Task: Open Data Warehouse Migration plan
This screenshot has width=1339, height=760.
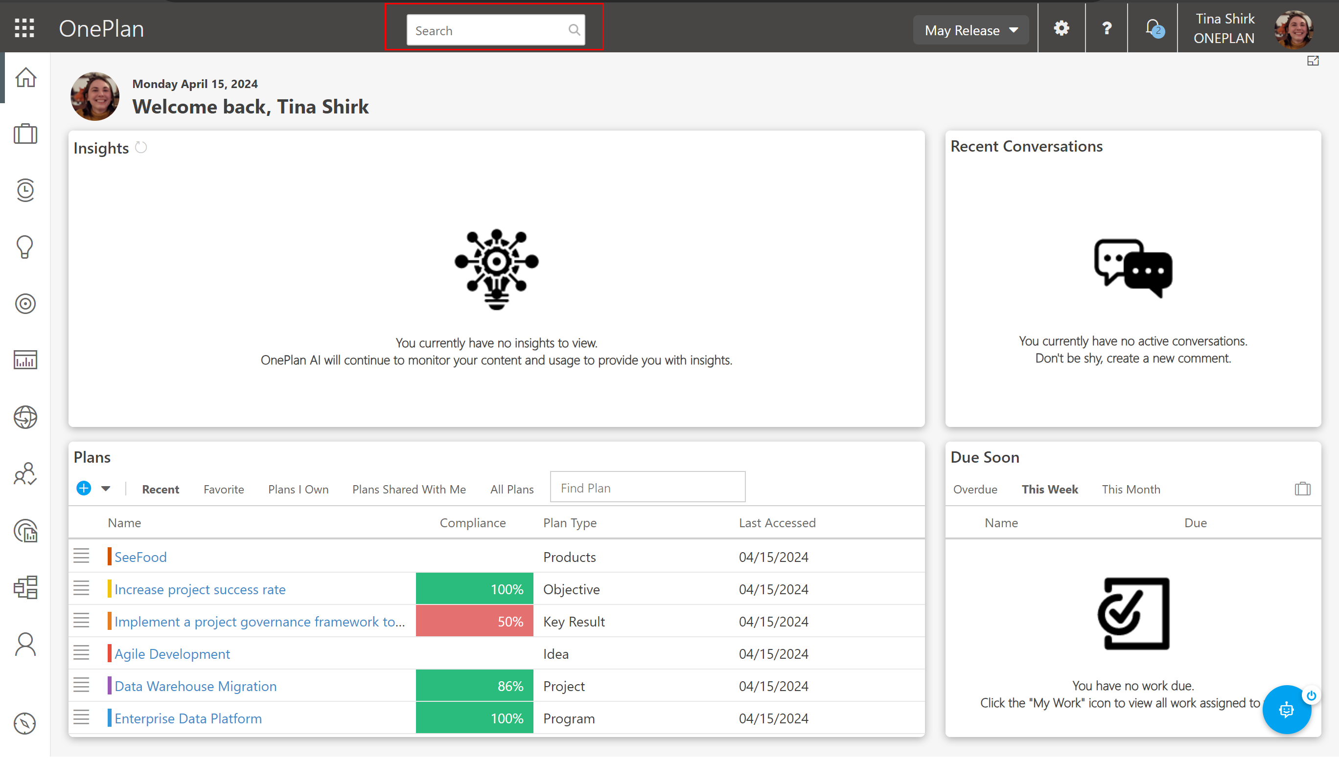Action: point(196,688)
